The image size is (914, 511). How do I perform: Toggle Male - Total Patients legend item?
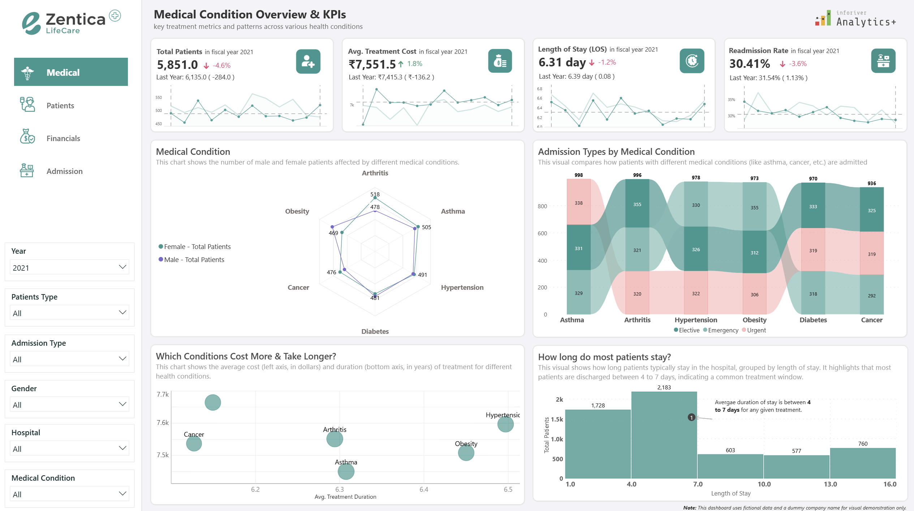point(194,259)
